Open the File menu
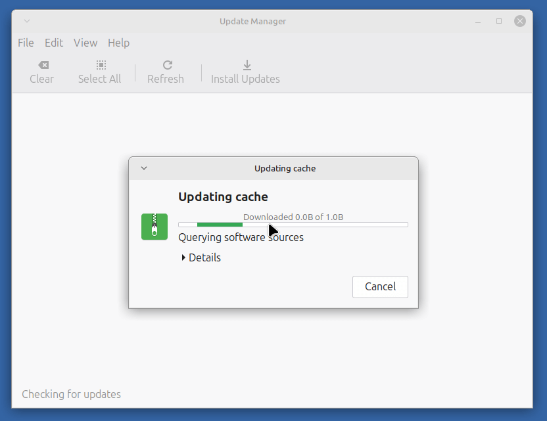The image size is (547, 421). pos(25,43)
